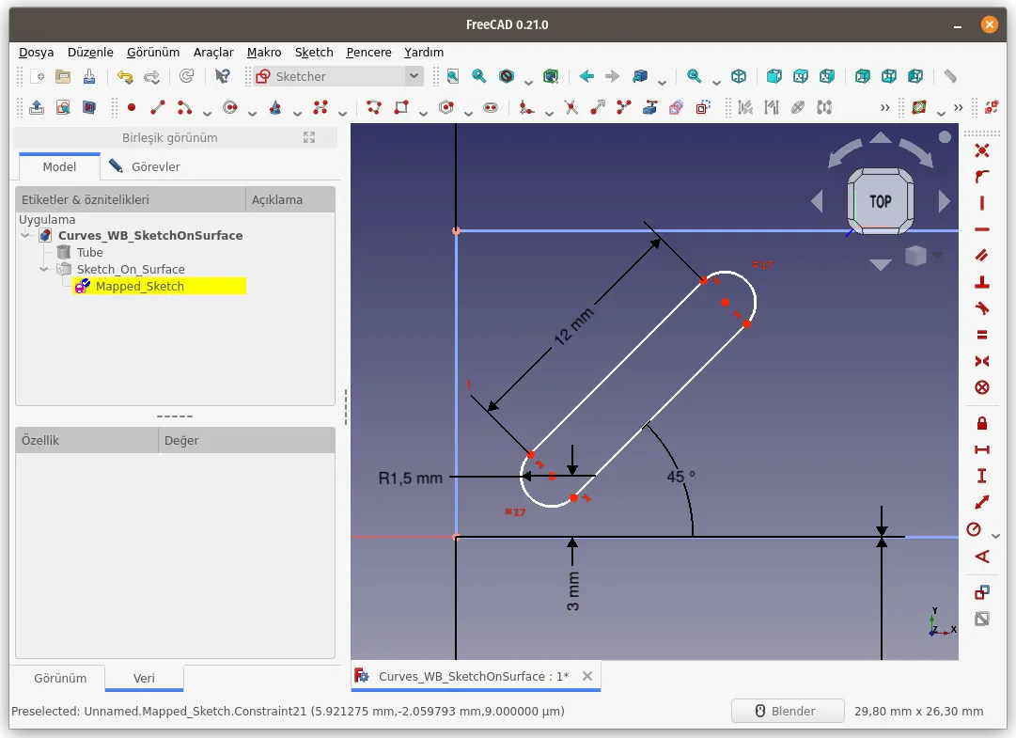Toggle driving/reference constraint mode

point(982,592)
